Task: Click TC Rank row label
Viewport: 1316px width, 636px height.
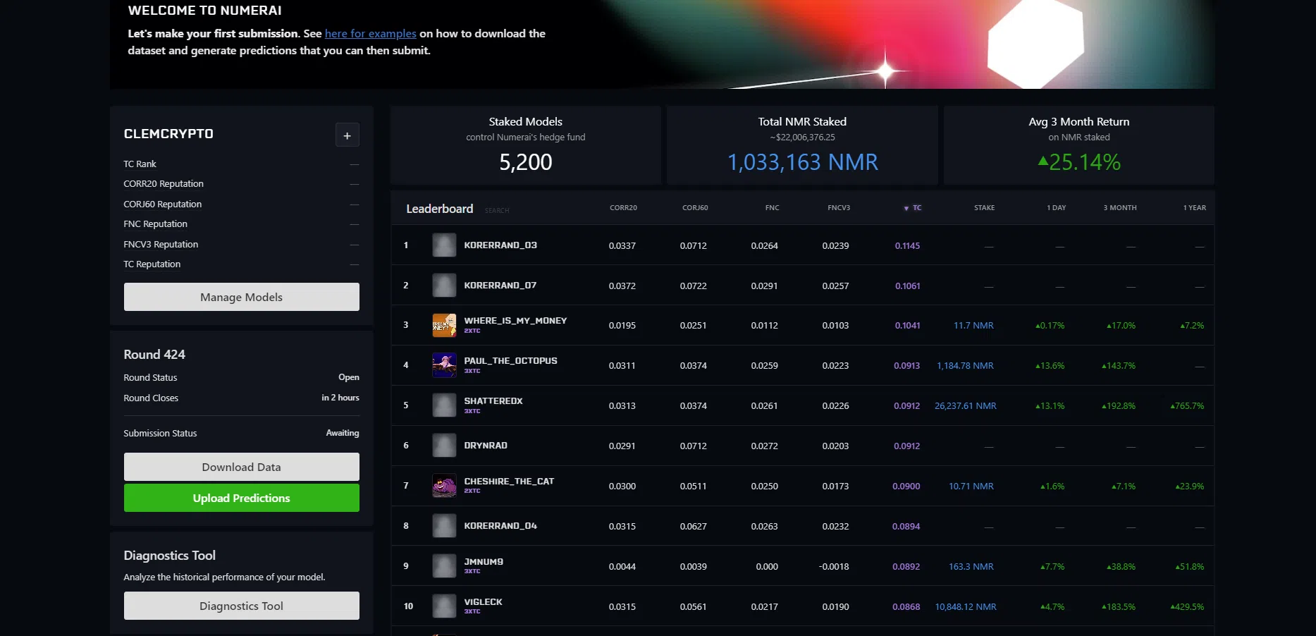Action: tap(140, 164)
